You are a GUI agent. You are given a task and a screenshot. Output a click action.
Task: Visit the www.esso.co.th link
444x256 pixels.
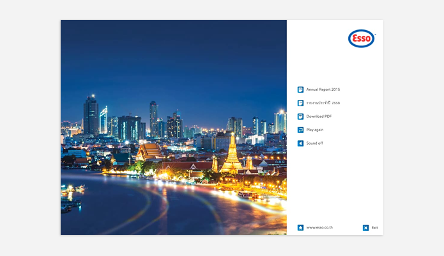click(x=319, y=227)
